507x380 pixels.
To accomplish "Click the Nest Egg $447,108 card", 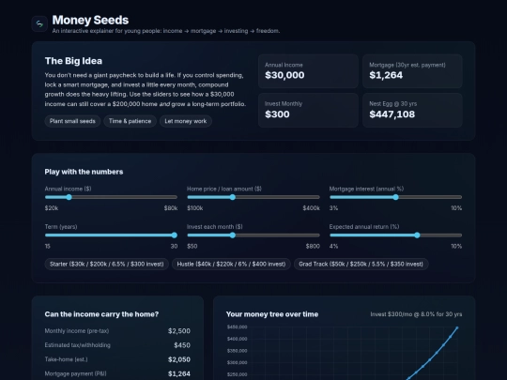I will point(412,110).
